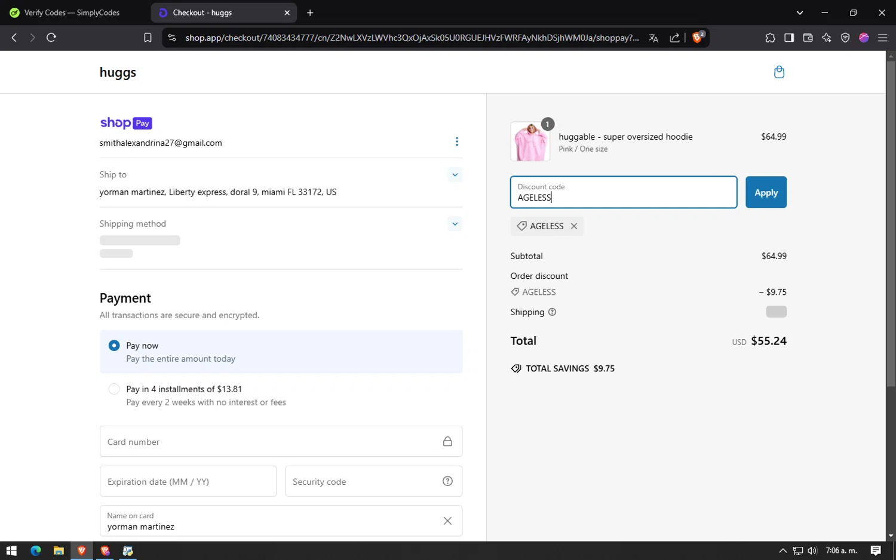Image resolution: width=896 pixels, height=560 pixels.
Task: Clear the Name on card field
Action: (447, 521)
